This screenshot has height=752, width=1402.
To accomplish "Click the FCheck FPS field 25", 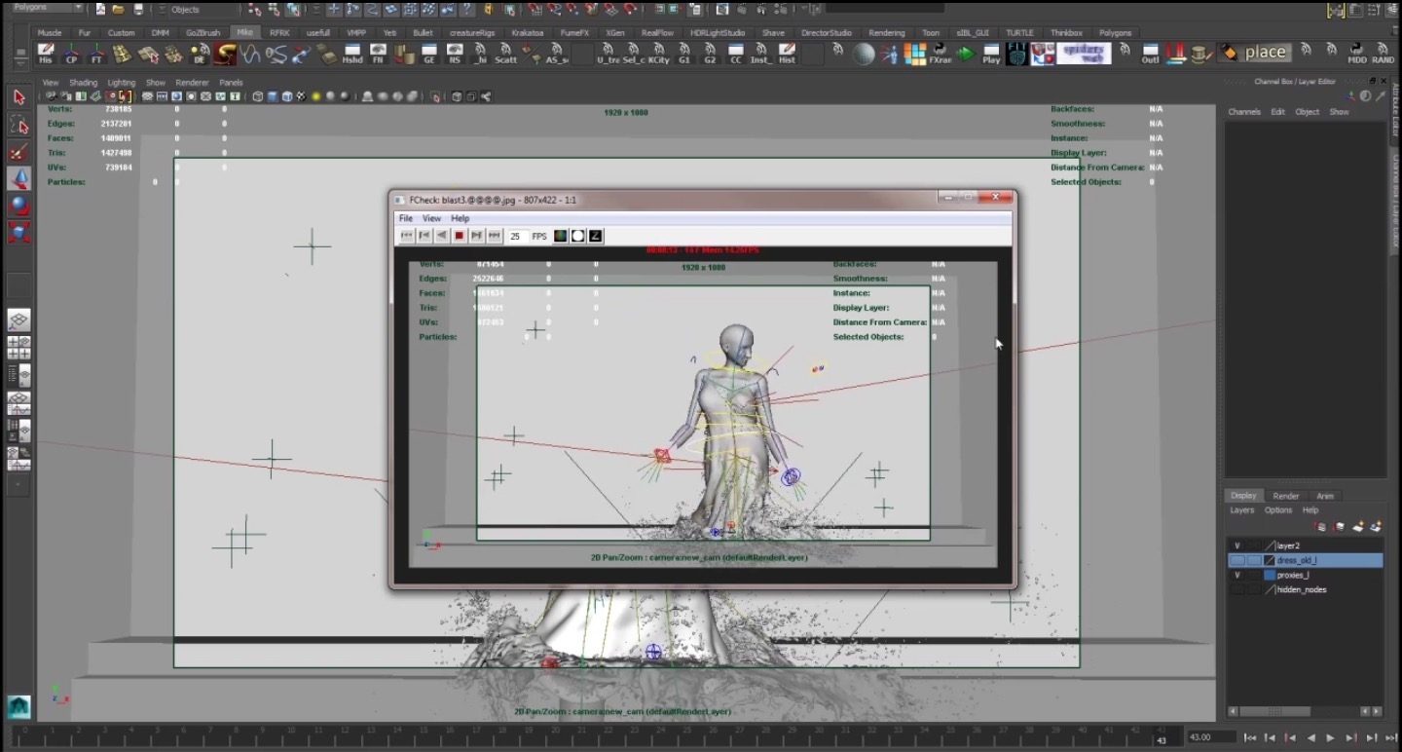I will coord(518,236).
